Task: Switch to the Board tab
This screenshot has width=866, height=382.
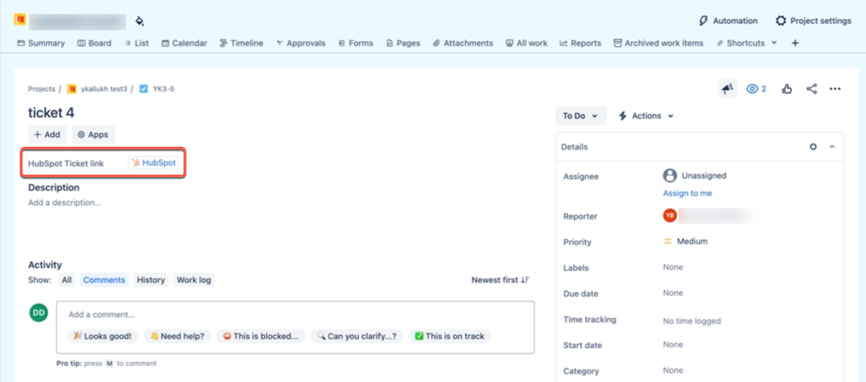Action: click(x=95, y=43)
